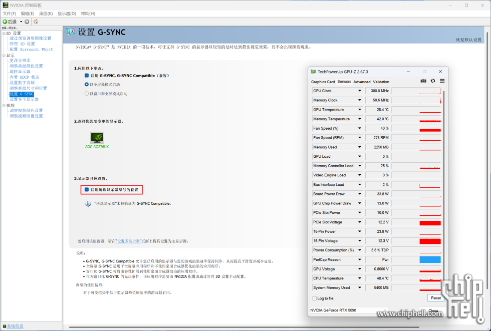Screen dimensions: 491x331
Task: Select 设置 G-SYNC tree item
Action: tap(21, 94)
